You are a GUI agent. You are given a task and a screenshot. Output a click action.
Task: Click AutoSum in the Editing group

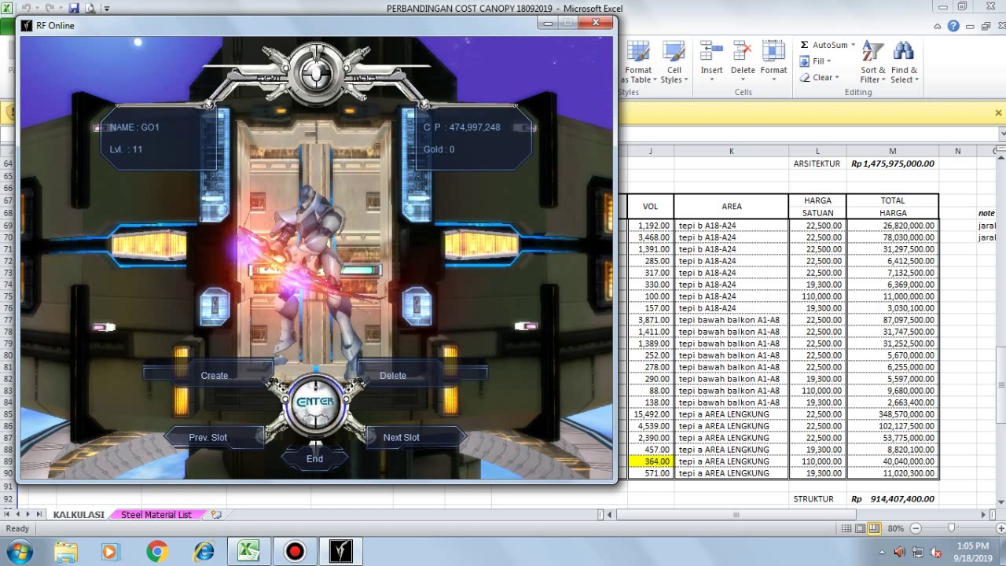tap(824, 45)
